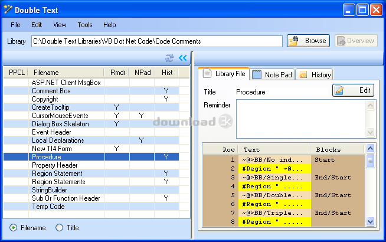Image resolution: width=386 pixels, height=242 pixels.
Task: Open the Tools menu
Action: [85, 25]
